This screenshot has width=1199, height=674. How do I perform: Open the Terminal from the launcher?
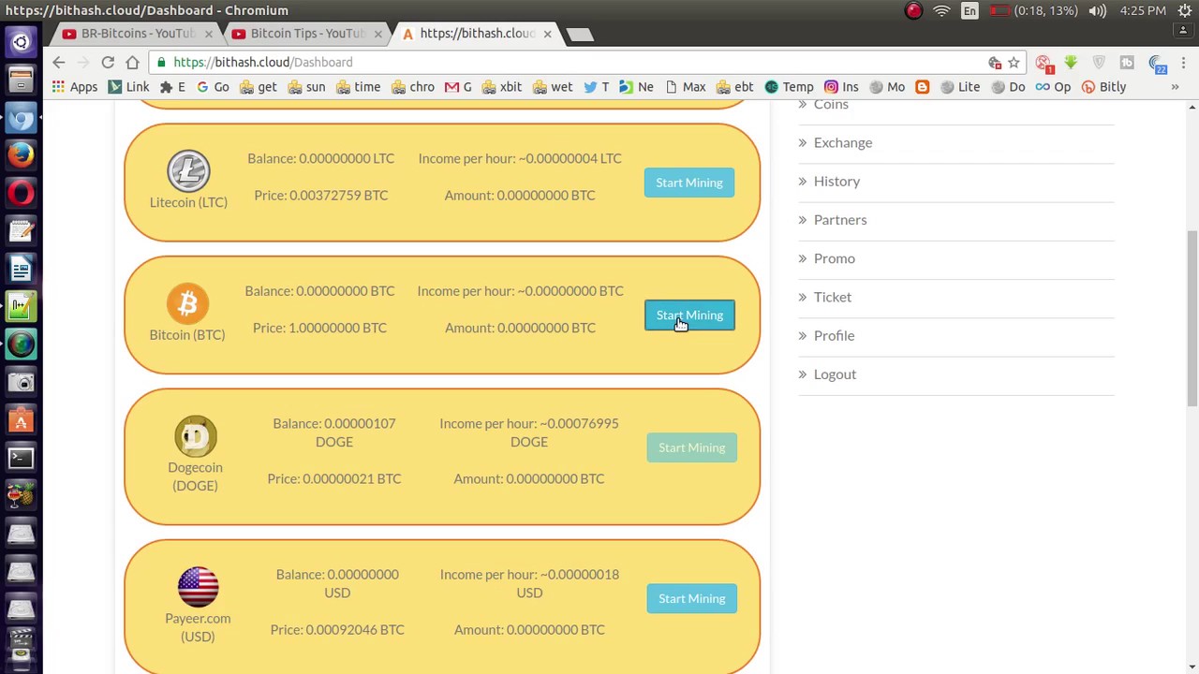click(x=21, y=458)
